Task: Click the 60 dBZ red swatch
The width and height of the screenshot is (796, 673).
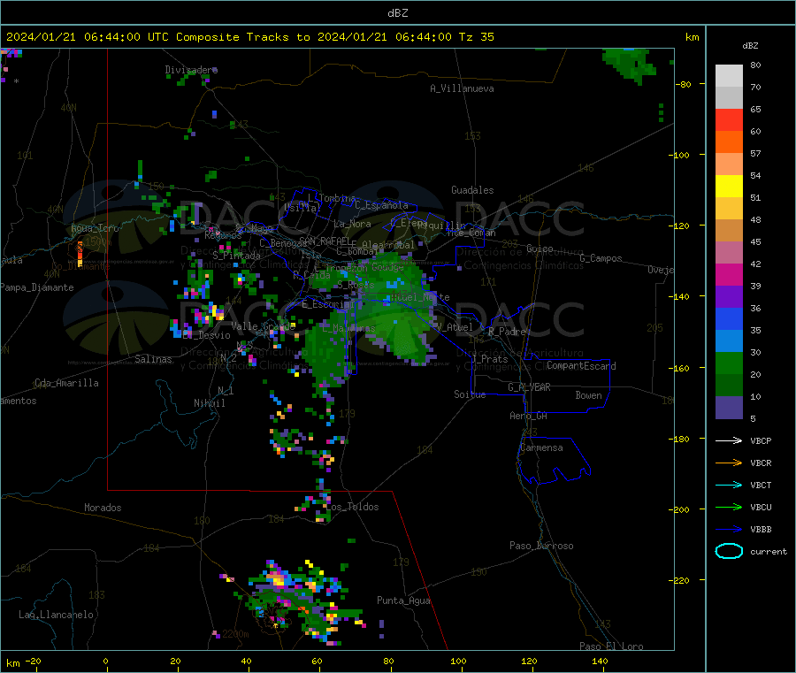Action: (729, 119)
